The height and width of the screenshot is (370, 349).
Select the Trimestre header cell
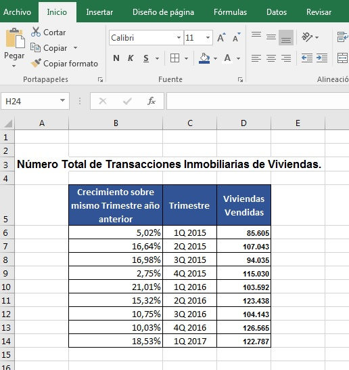pos(190,205)
